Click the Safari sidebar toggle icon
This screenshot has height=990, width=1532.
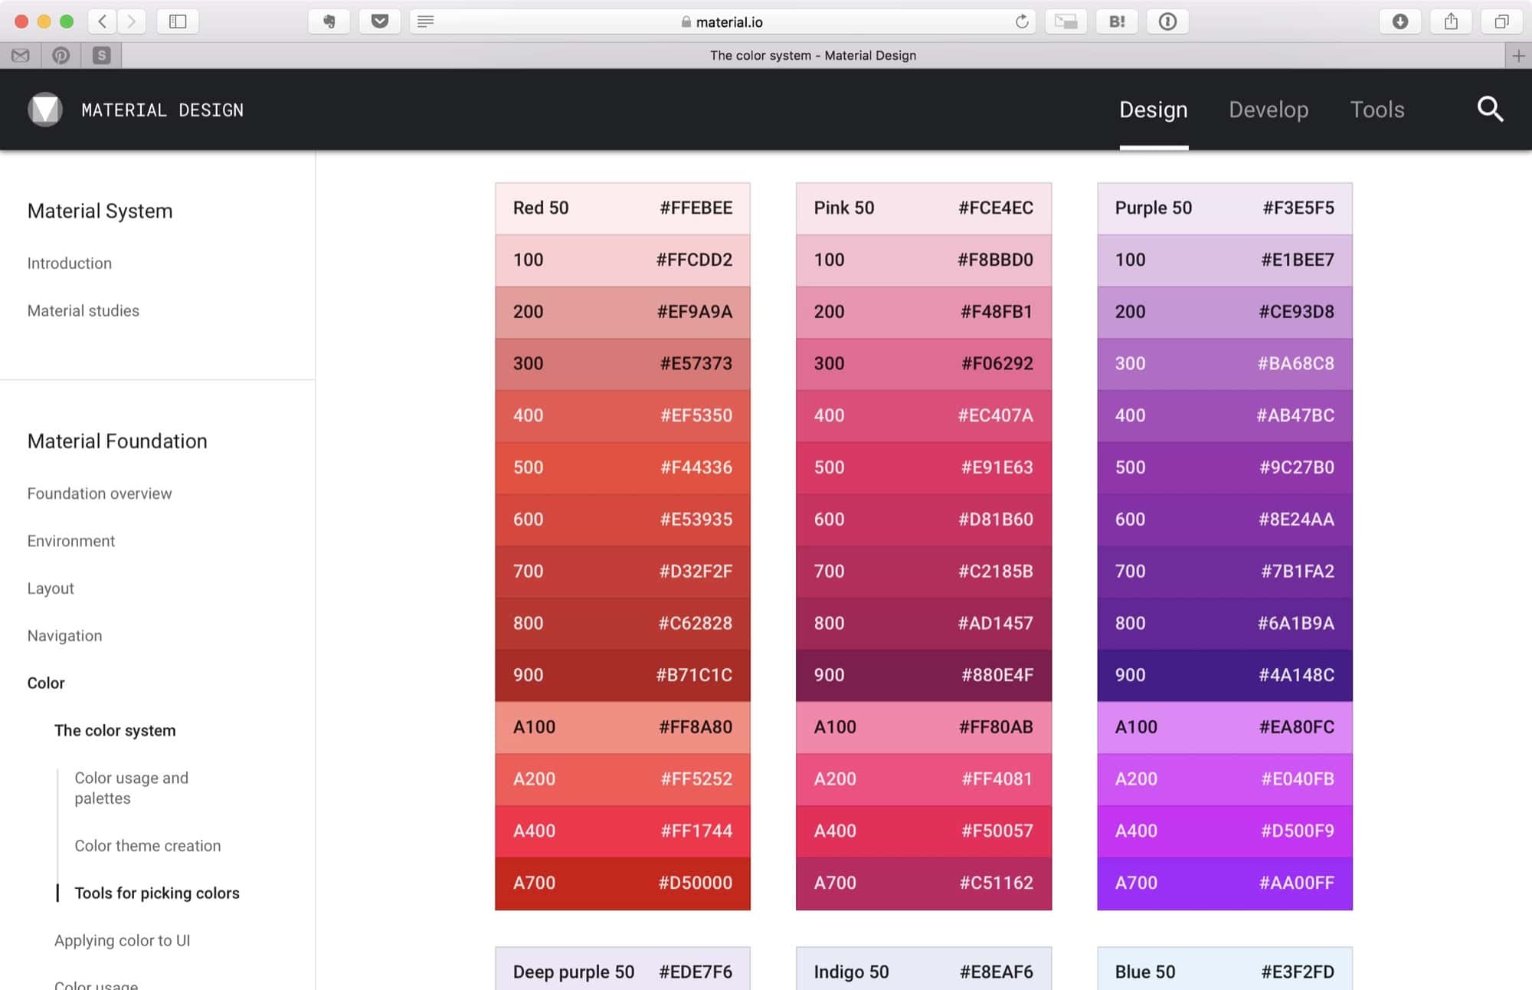pos(178,21)
